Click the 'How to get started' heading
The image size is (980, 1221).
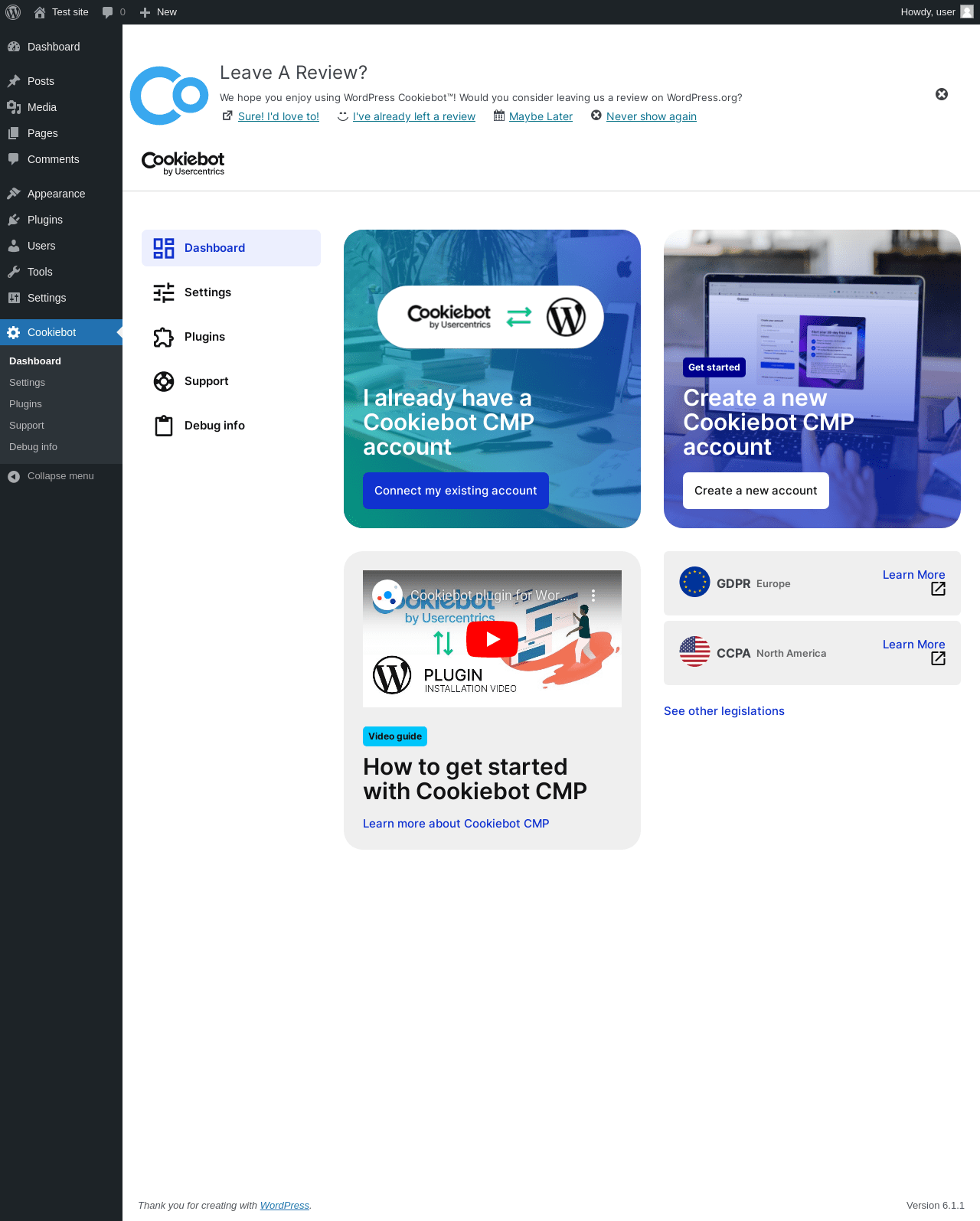475,779
